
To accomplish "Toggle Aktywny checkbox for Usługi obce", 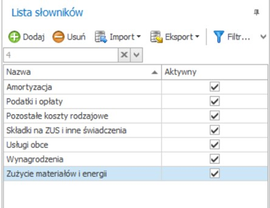I will click(x=215, y=145).
